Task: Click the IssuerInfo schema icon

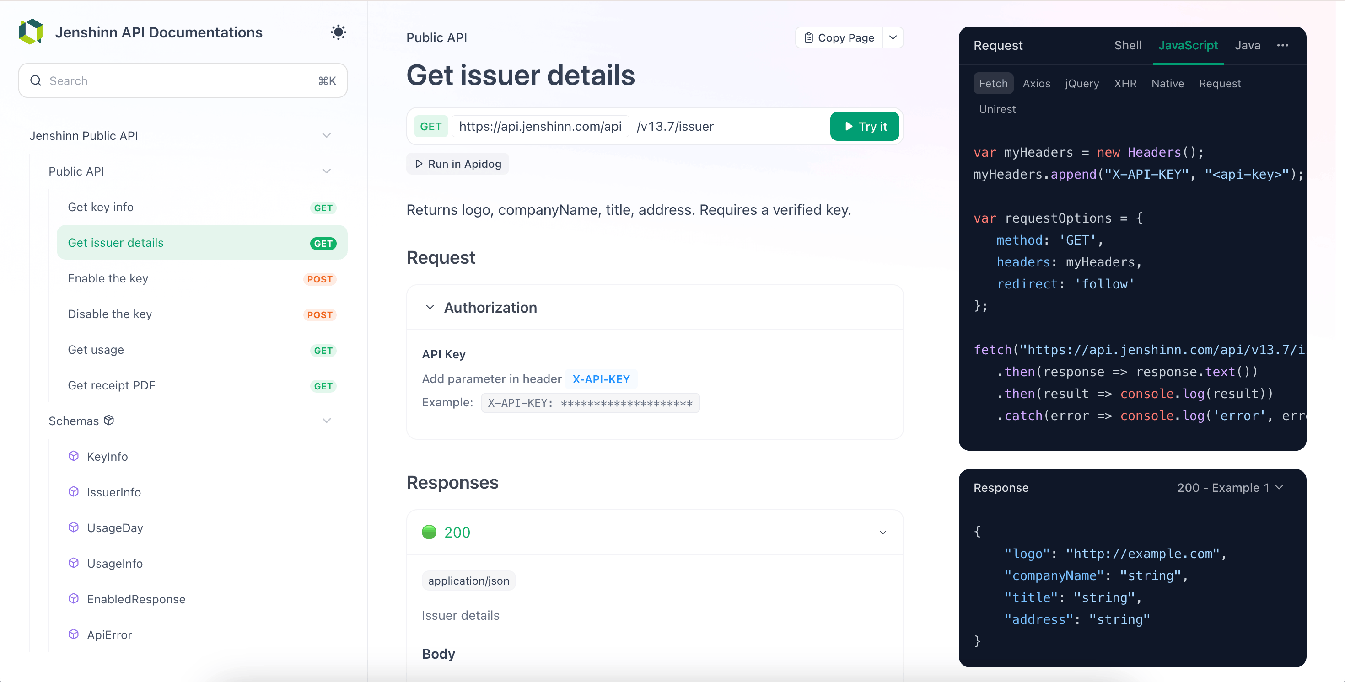Action: pyautogui.click(x=74, y=491)
